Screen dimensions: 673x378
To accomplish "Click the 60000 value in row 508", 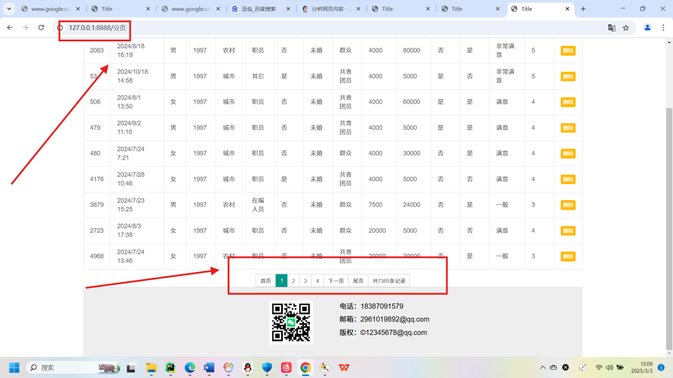I will coord(411,102).
